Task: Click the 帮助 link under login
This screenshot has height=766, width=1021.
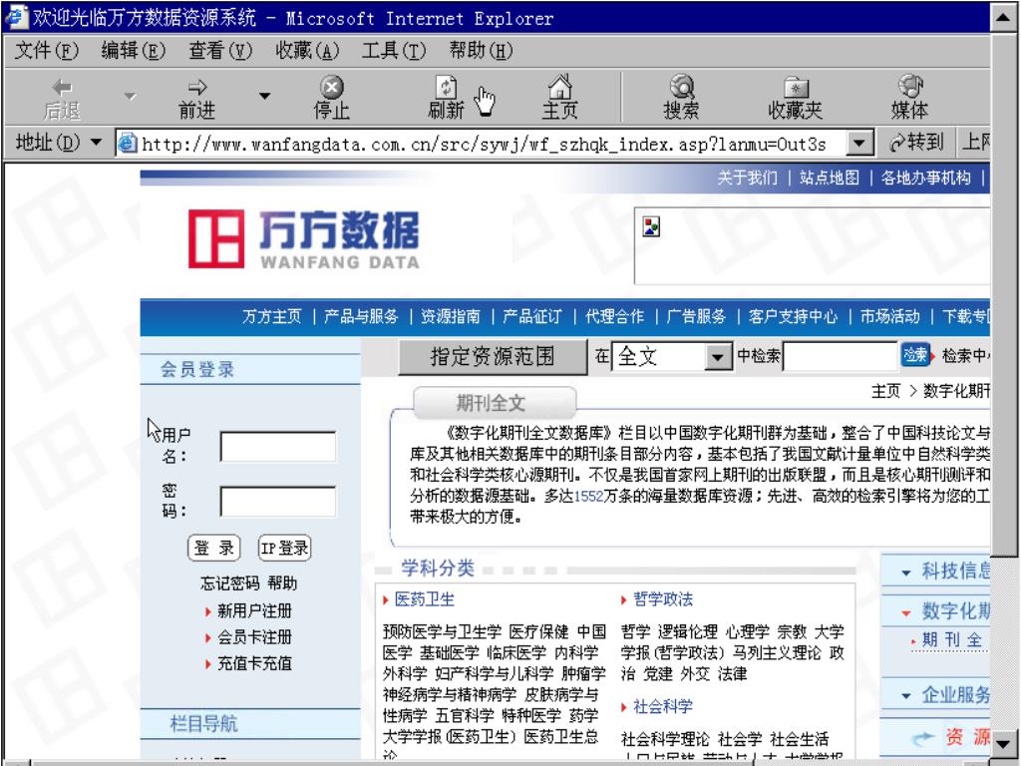Action: click(x=282, y=582)
